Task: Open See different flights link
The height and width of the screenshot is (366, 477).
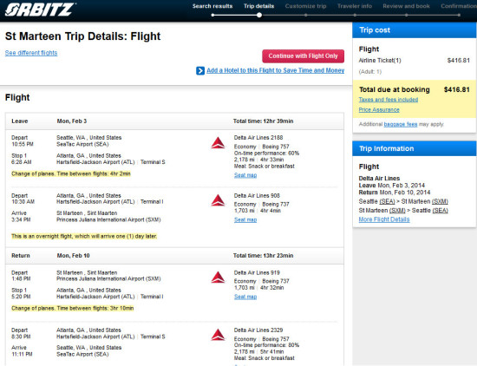Action: (x=31, y=53)
